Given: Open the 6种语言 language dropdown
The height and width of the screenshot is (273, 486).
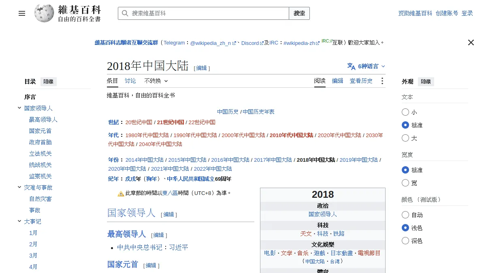Looking at the screenshot, I should (x=366, y=66).
